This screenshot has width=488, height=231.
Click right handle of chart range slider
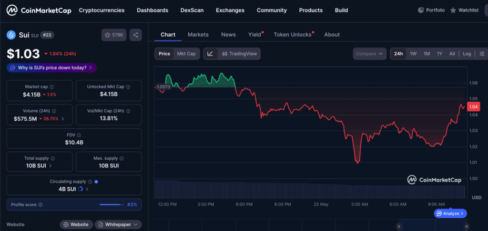(466, 226)
